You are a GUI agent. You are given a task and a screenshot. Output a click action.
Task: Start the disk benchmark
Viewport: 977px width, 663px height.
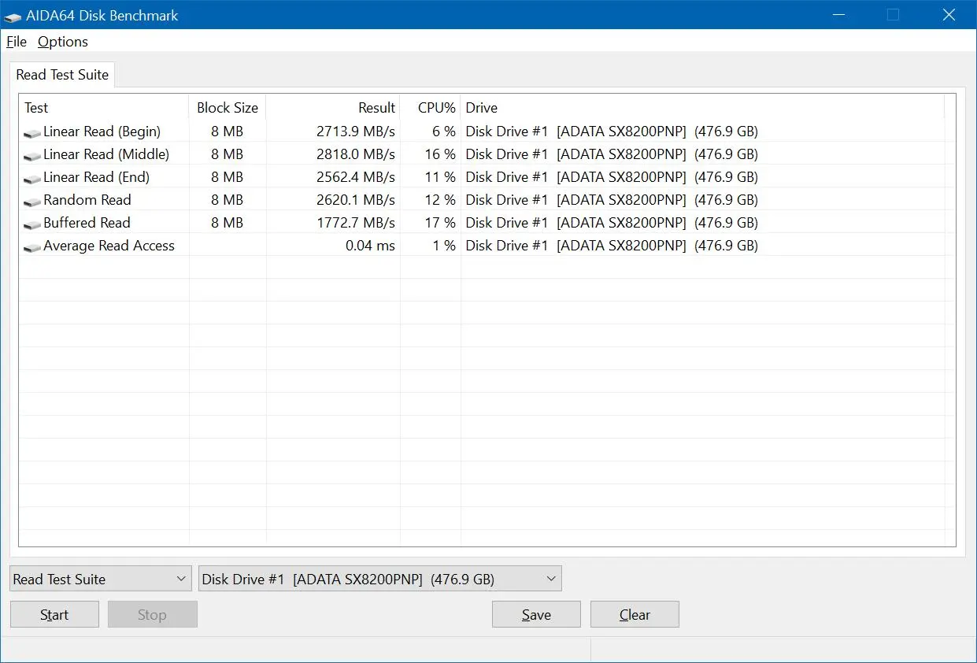coord(54,615)
